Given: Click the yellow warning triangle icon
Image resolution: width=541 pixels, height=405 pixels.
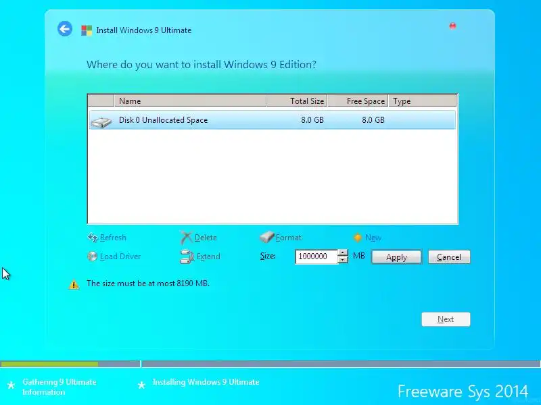Looking at the screenshot, I should point(74,284).
